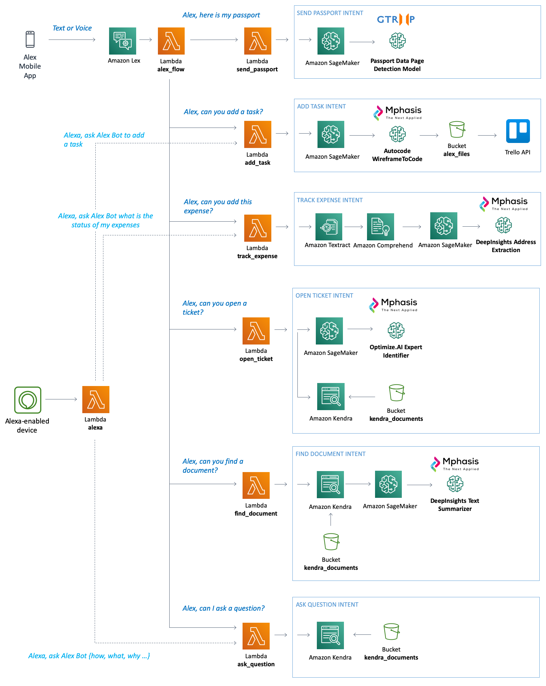Click 'Alex, can you add this expense?' text
Viewport: 546px width, 686px height.
tap(217, 206)
